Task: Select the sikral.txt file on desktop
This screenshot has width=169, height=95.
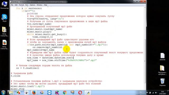Action: (162, 56)
